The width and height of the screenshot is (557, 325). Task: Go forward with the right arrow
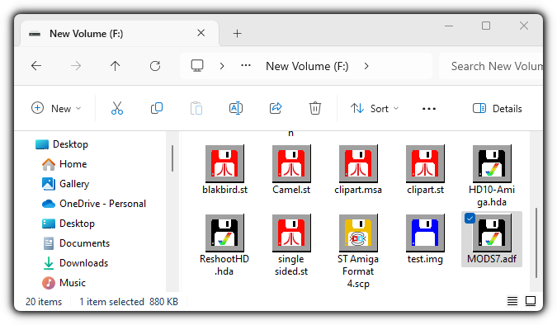76,66
